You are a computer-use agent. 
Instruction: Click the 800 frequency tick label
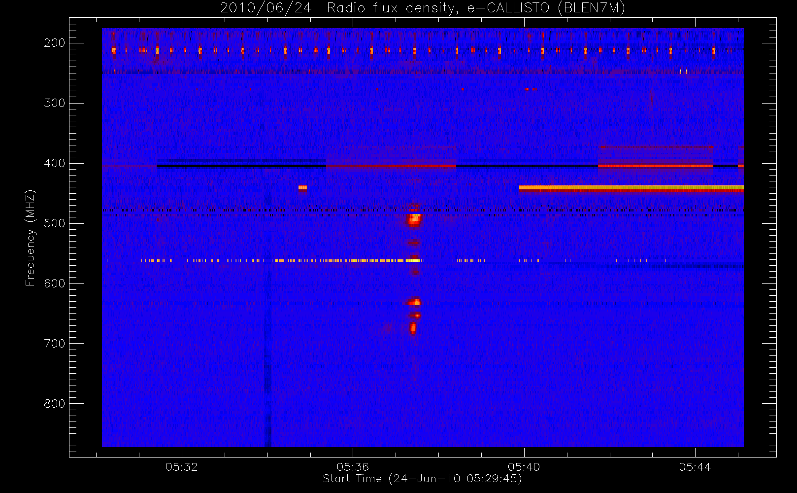point(55,404)
